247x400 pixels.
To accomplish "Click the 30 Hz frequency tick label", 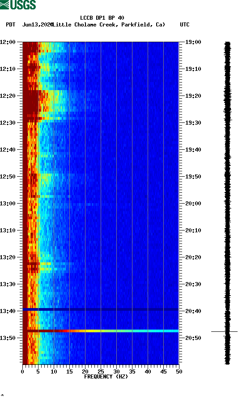I will (116, 372).
